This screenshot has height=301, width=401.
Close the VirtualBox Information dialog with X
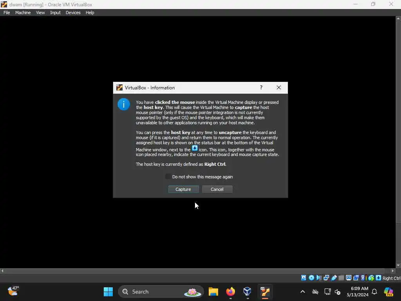(x=279, y=87)
